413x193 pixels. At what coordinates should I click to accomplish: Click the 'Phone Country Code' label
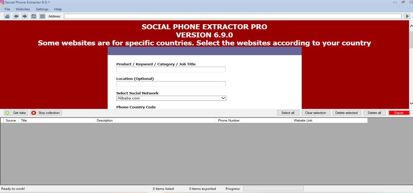tap(136, 107)
